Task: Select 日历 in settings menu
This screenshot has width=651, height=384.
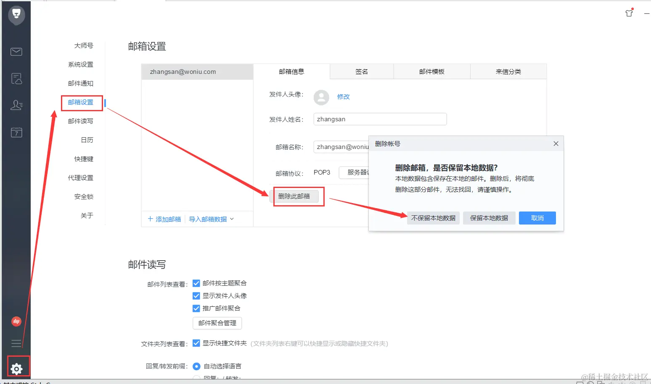Action: [x=87, y=140]
